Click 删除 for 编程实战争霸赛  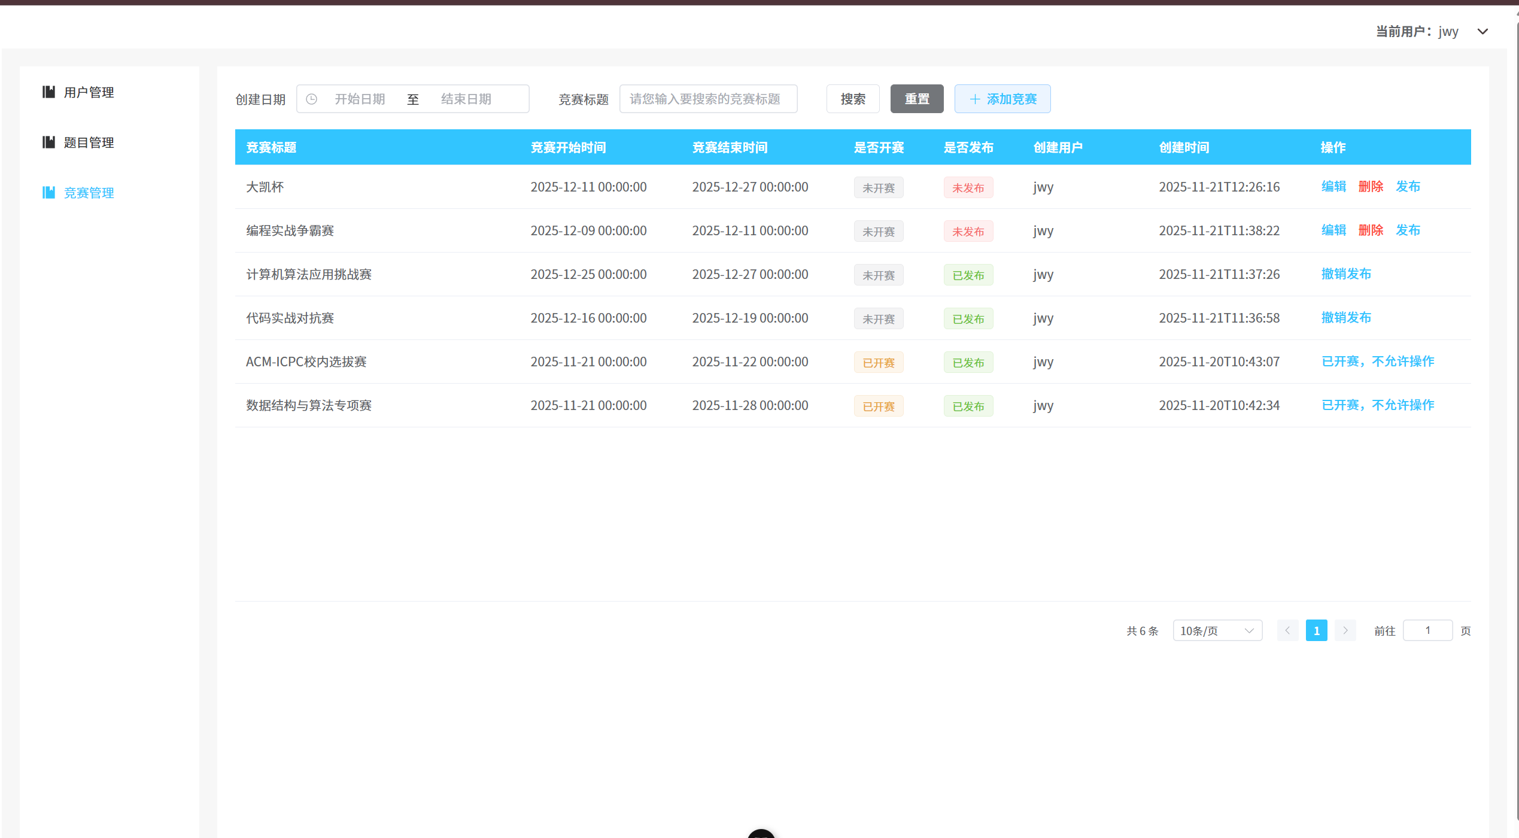point(1371,230)
